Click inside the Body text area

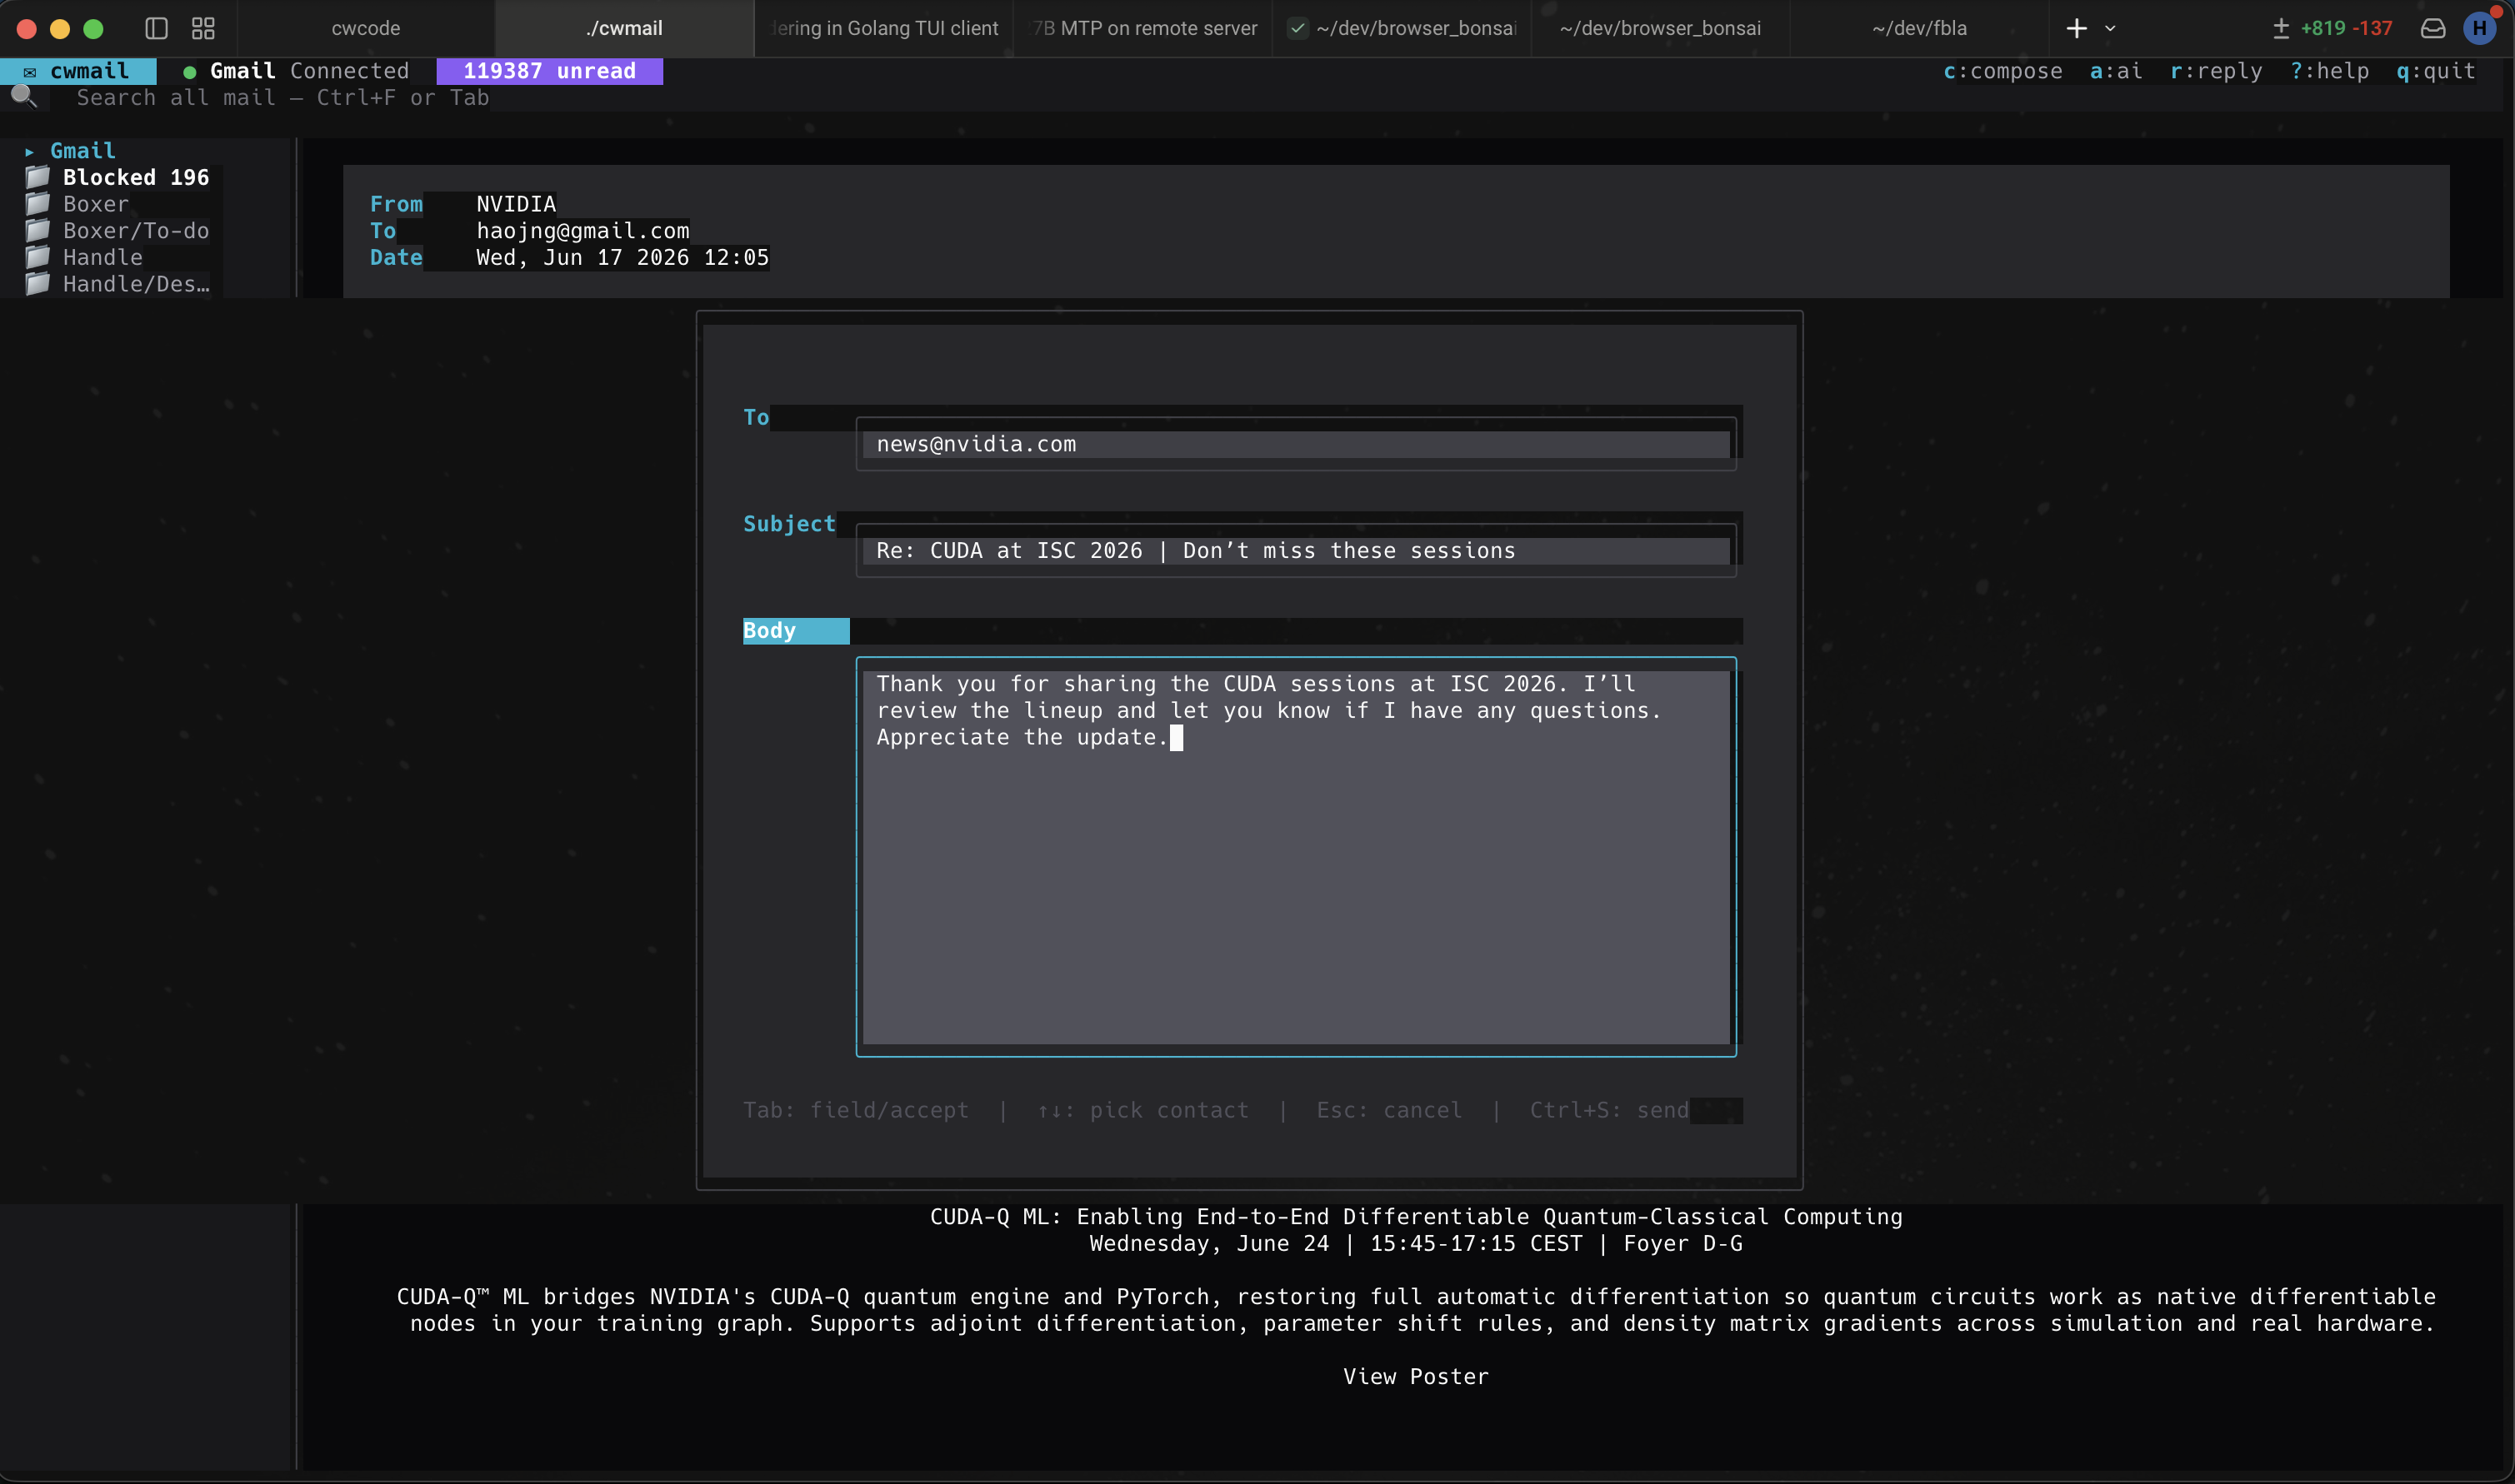click(1296, 856)
